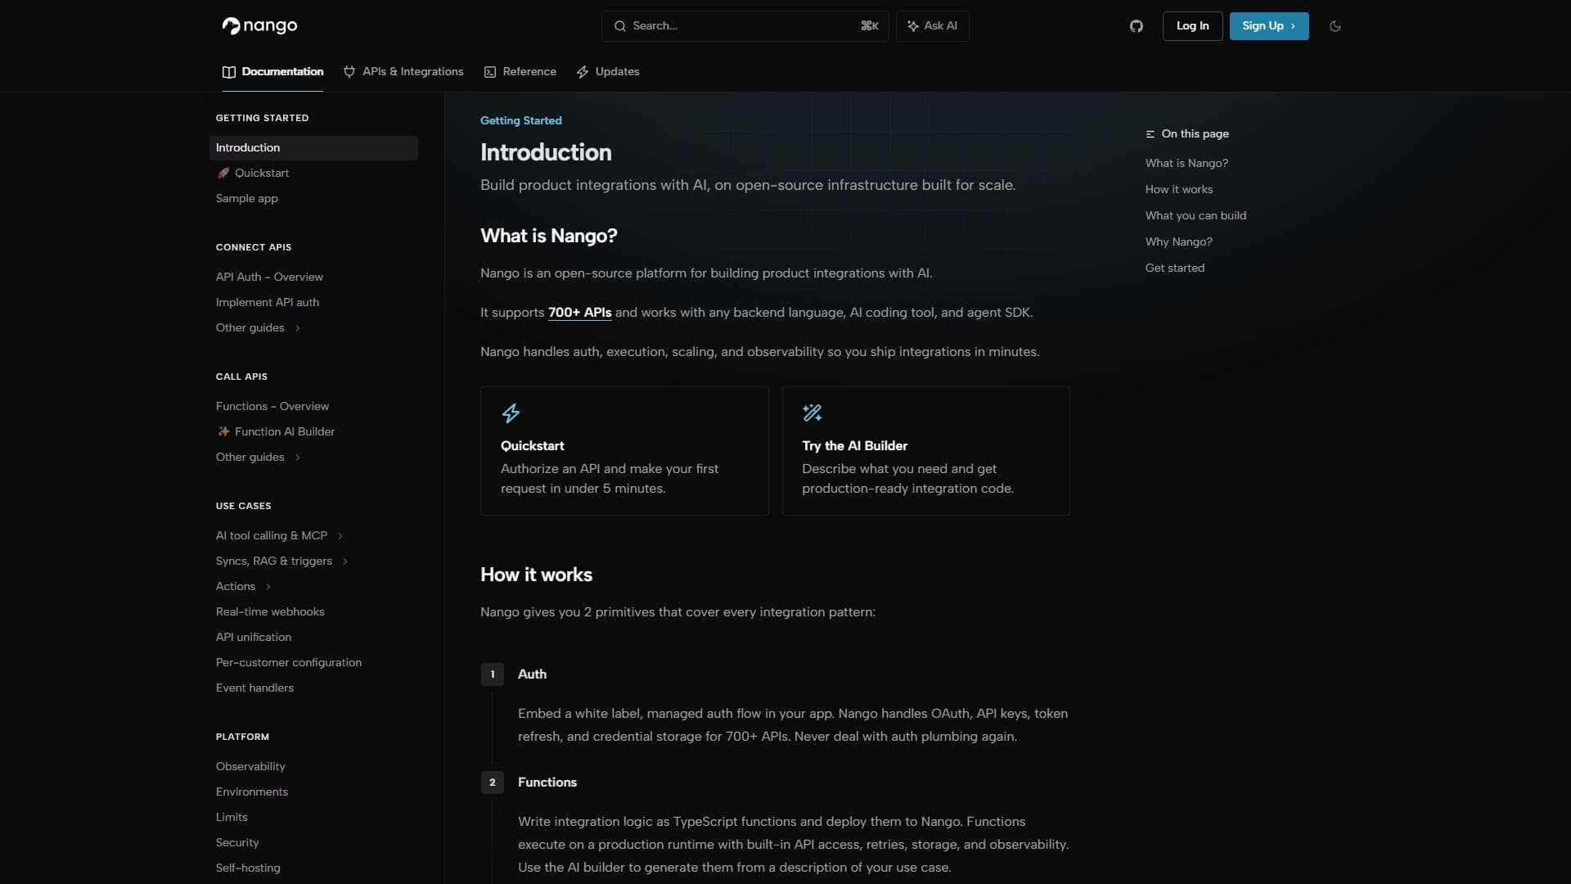Open API unification page

[x=254, y=637]
